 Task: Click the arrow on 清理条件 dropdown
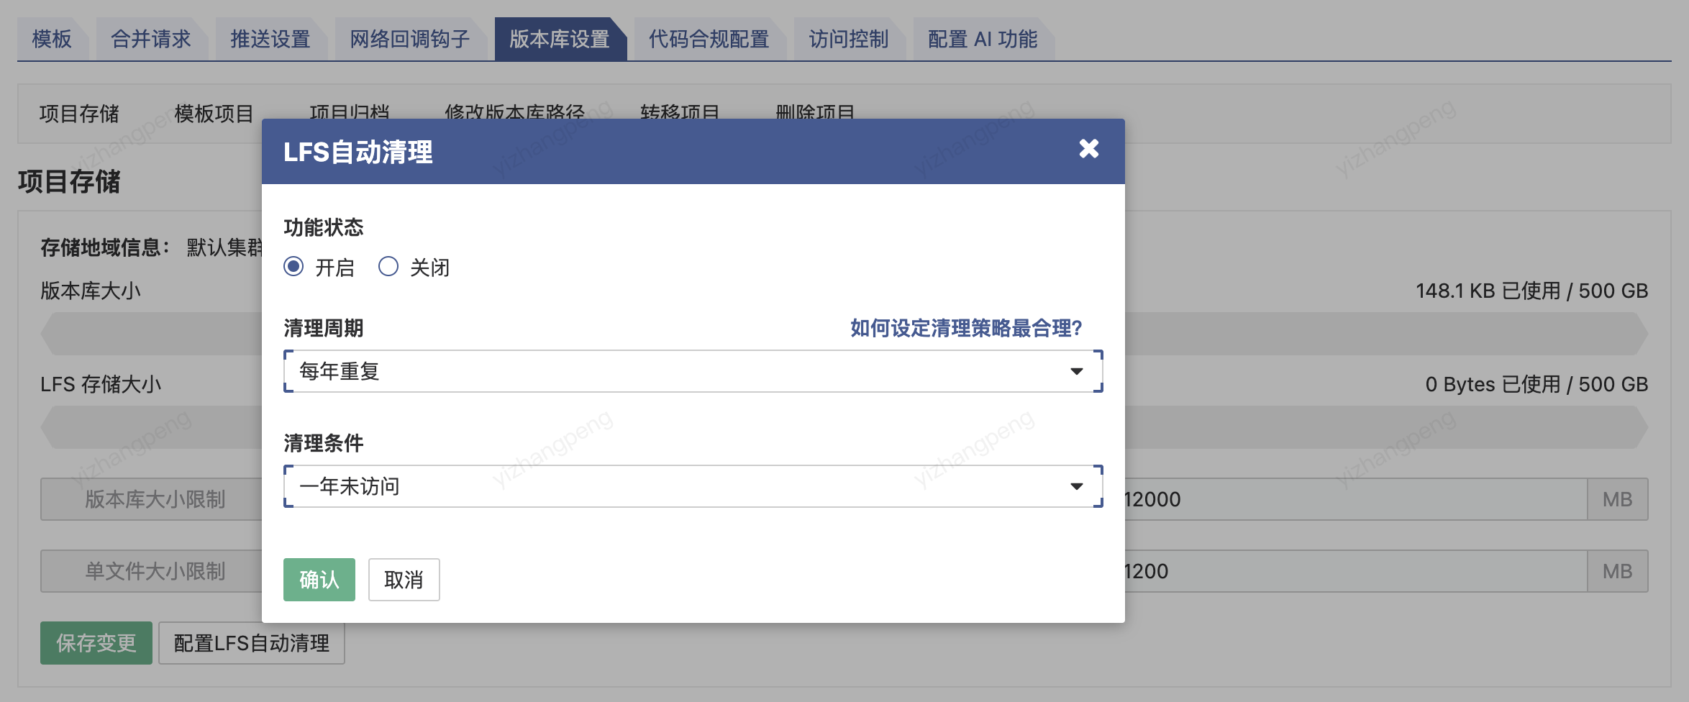click(x=1076, y=486)
